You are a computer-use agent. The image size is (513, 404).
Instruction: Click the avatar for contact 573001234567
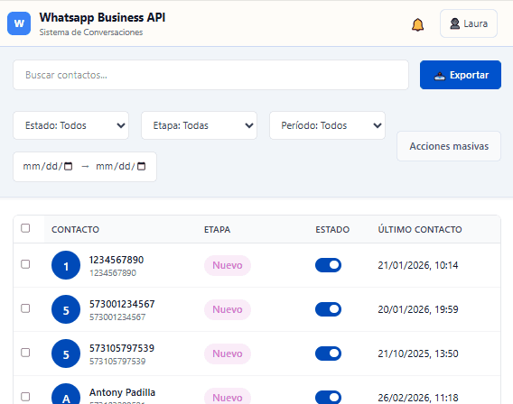pyautogui.click(x=66, y=309)
